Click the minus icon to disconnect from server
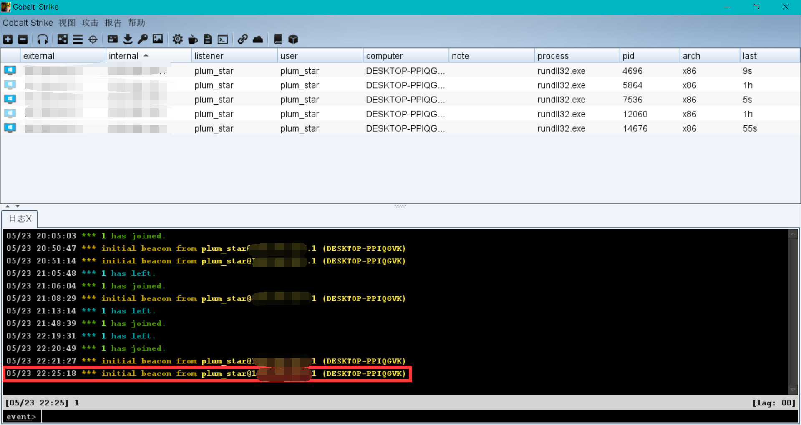 click(23, 39)
